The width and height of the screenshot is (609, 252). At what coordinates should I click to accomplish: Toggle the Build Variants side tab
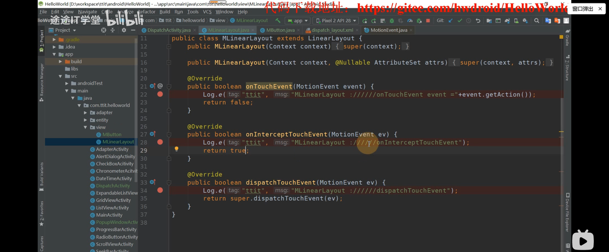pyautogui.click(x=41, y=177)
